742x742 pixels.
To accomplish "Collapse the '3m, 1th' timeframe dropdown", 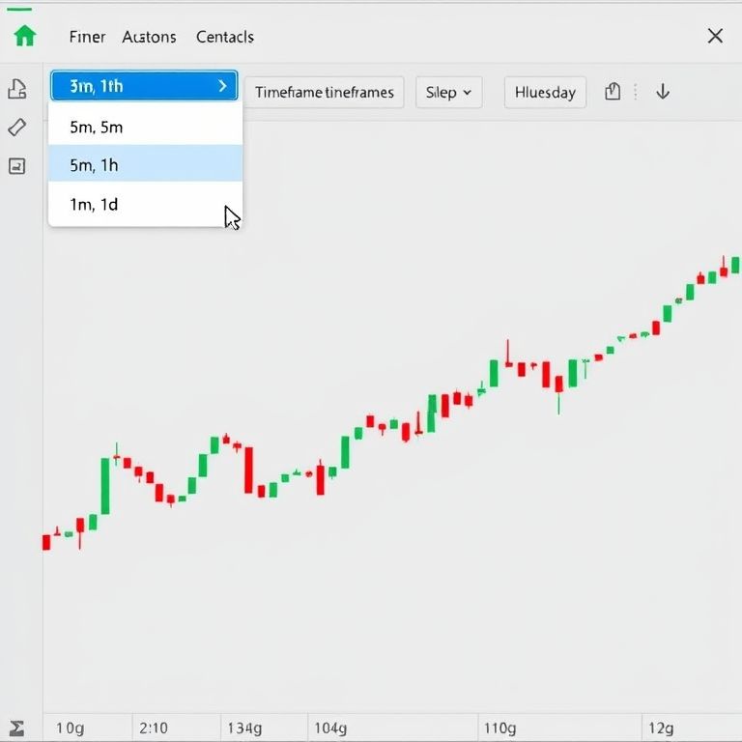I will click(x=145, y=86).
